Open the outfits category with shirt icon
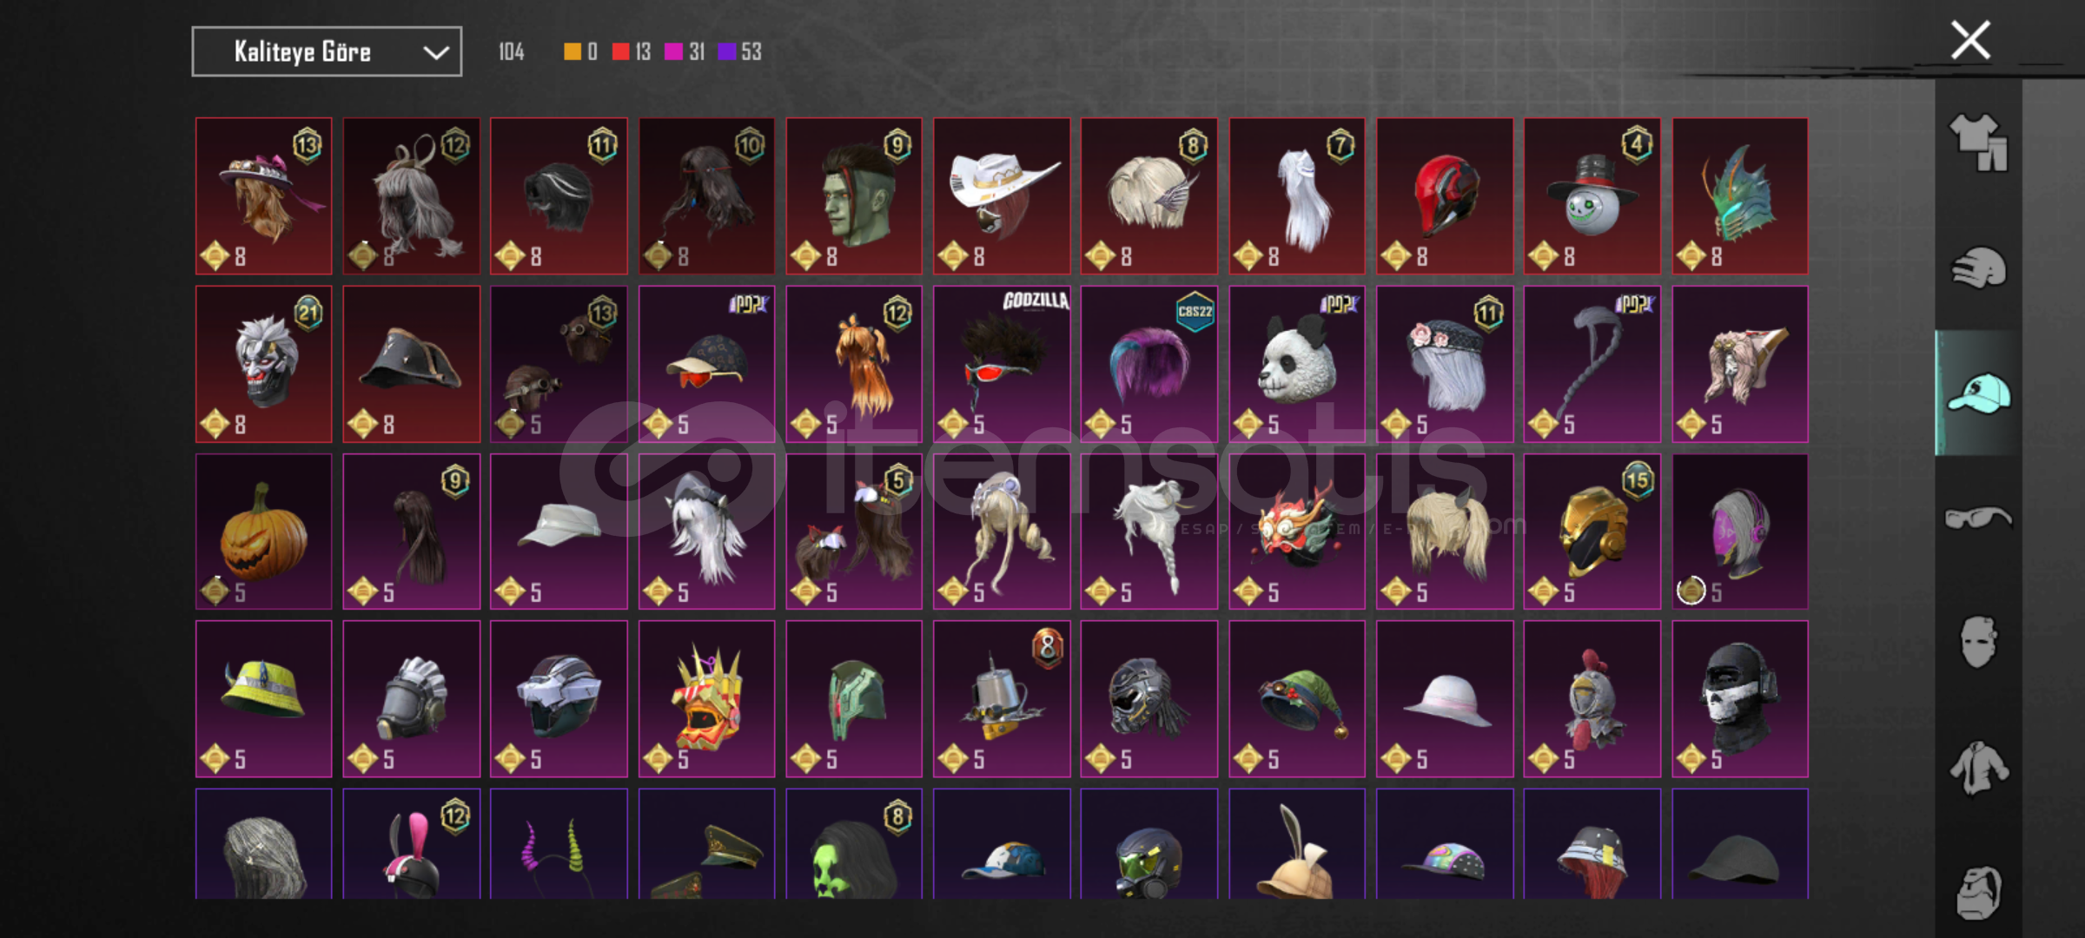The width and height of the screenshot is (2085, 938). click(x=1978, y=143)
